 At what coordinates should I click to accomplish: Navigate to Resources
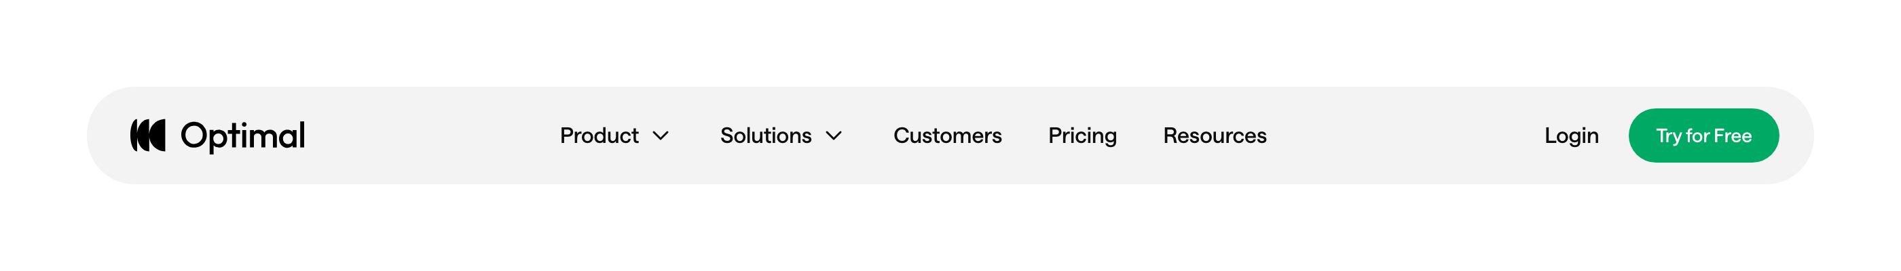(x=1214, y=135)
